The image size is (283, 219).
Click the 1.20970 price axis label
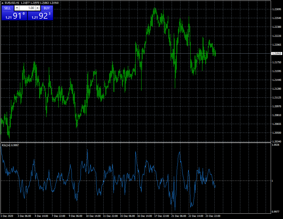(x=277, y=106)
